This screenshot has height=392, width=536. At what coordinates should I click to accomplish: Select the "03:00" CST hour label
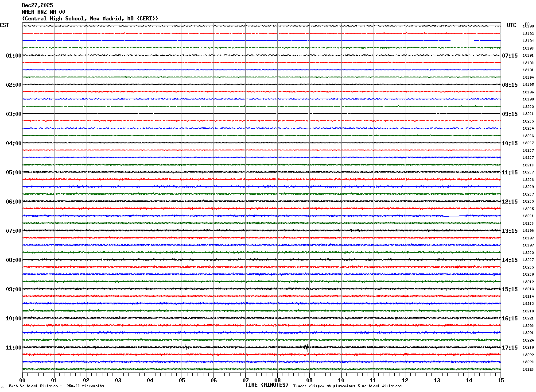(14, 114)
